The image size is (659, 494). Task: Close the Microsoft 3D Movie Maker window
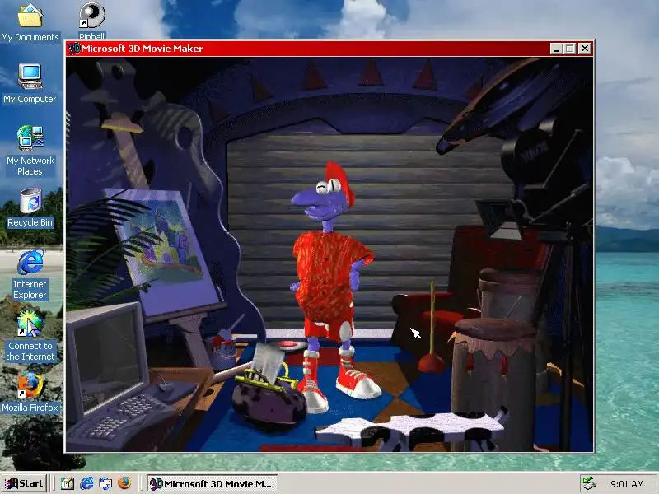[x=585, y=49]
